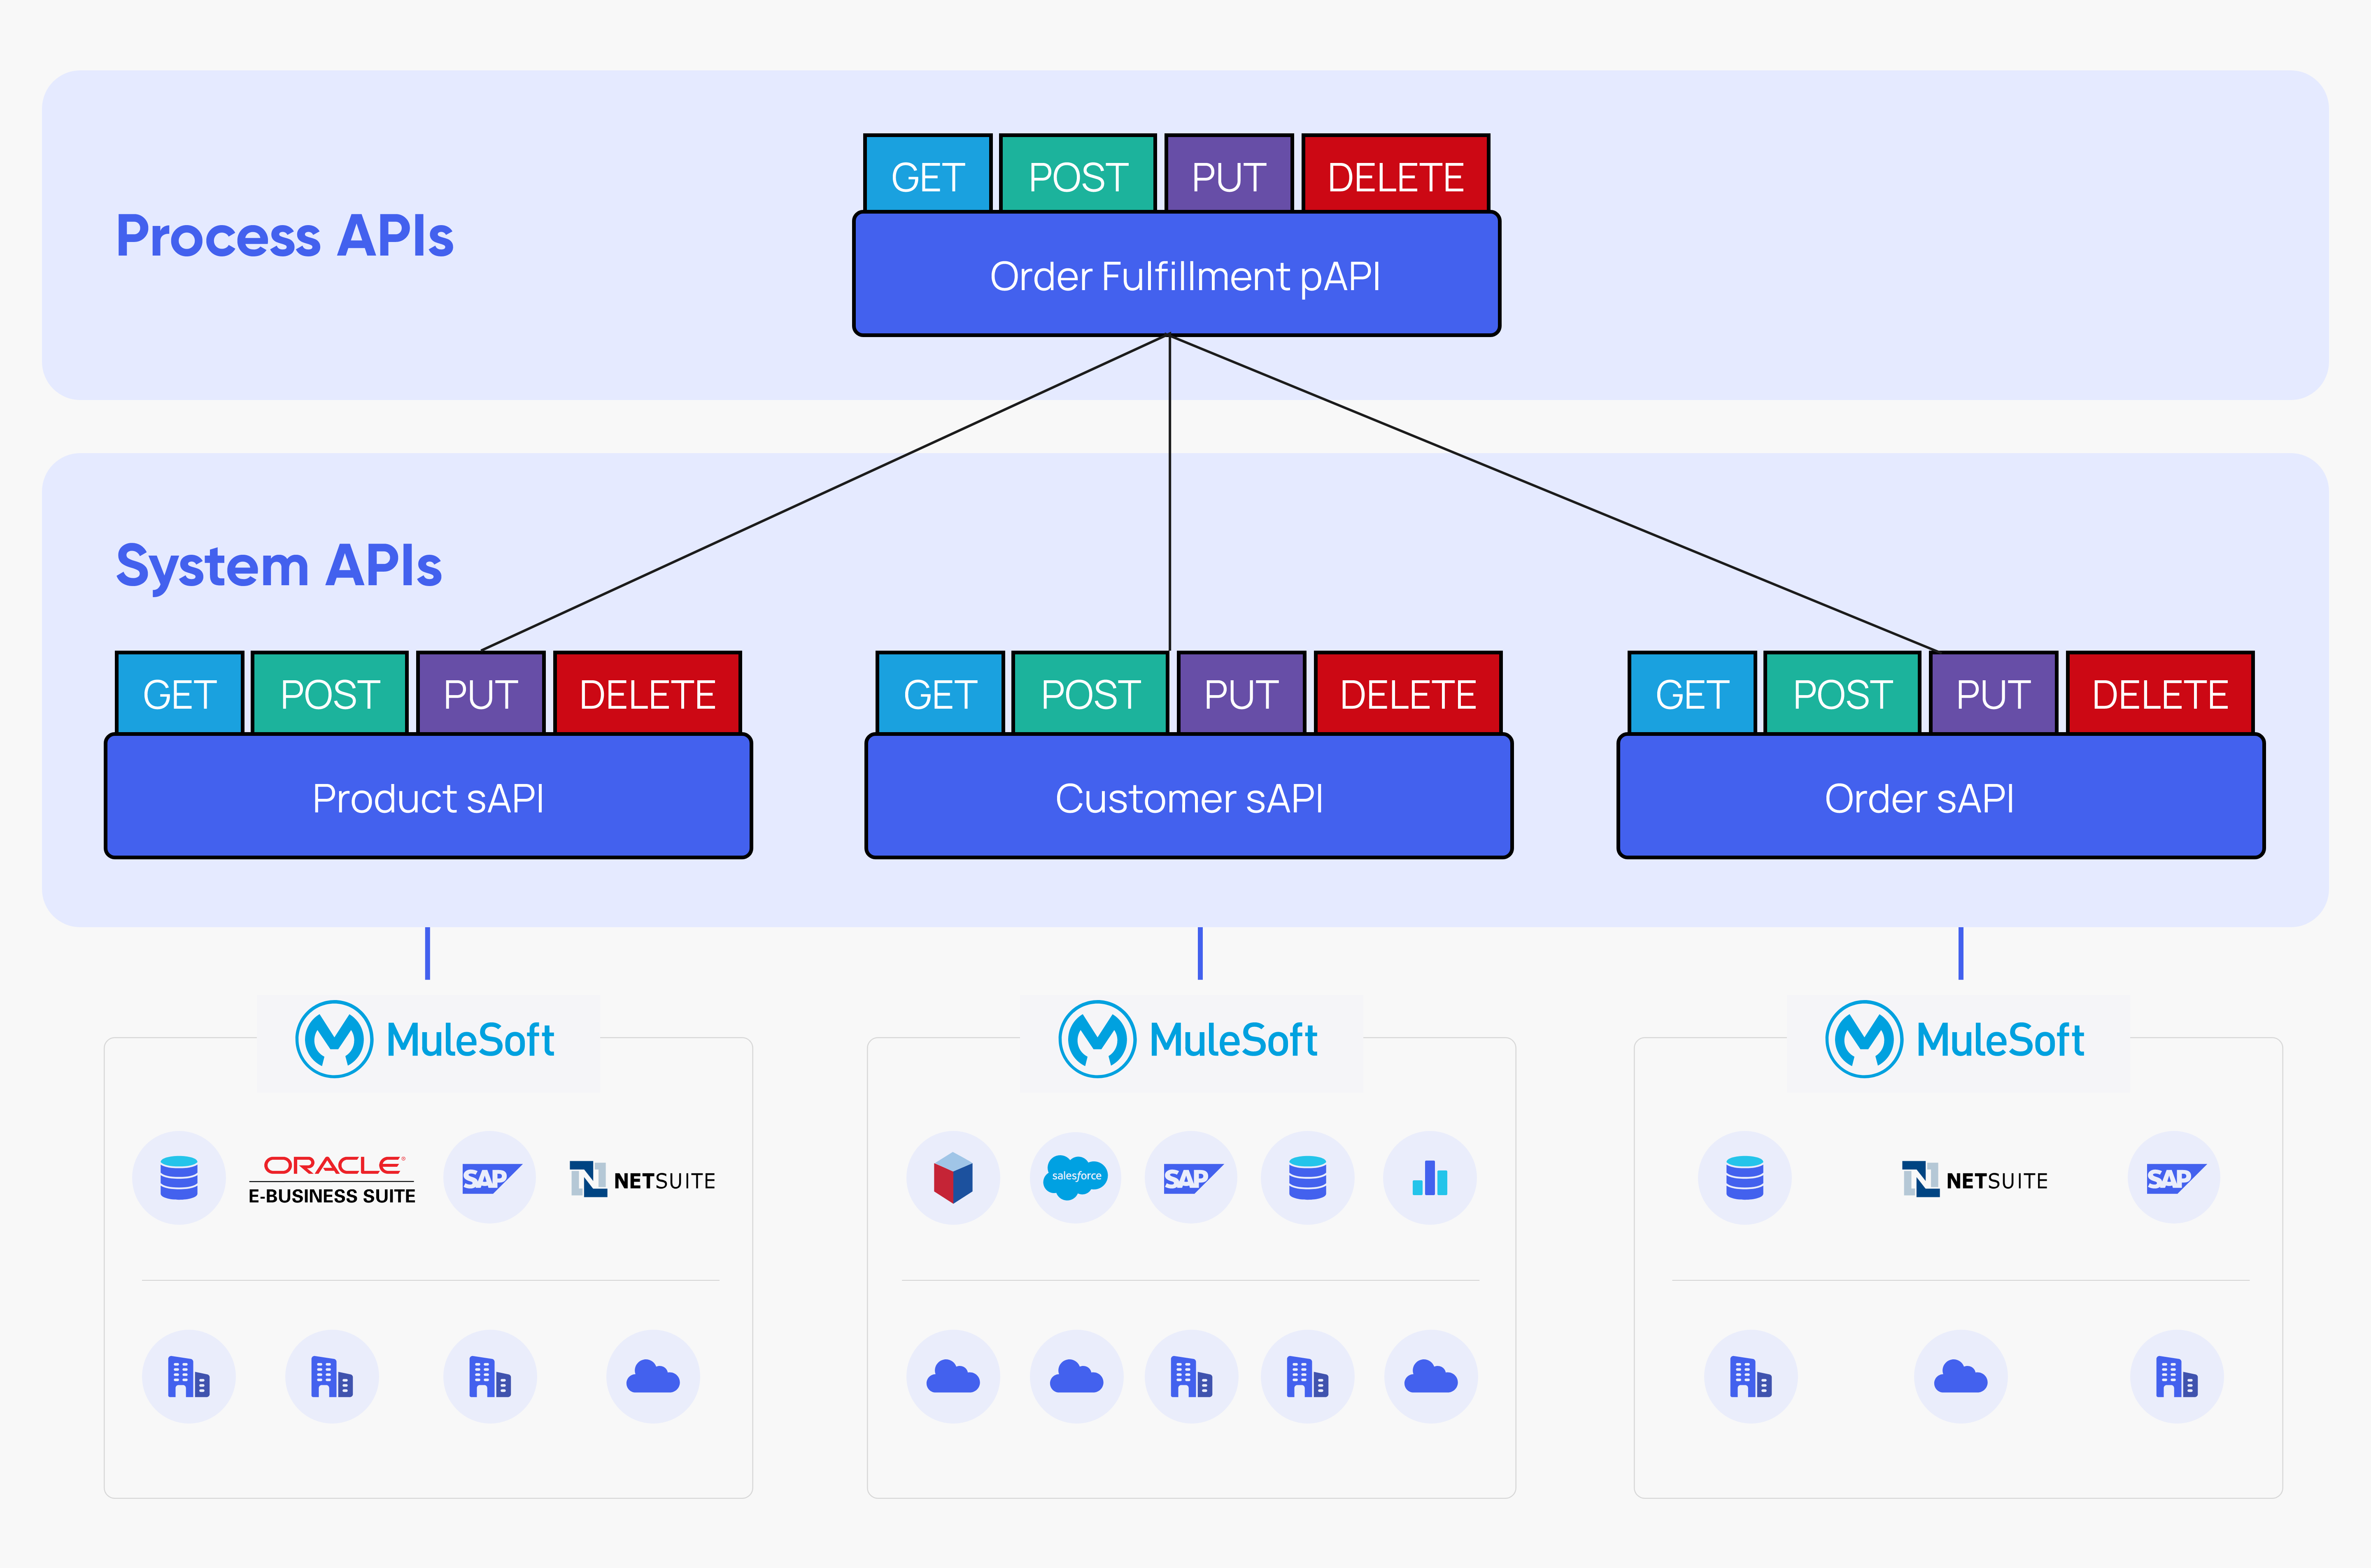This screenshot has width=2371, height=1568.
Task: Click the PUT box above Product sAPI
Action: pyautogui.click(x=481, y=693)
